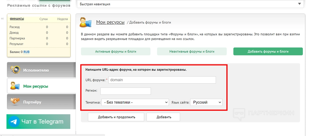The width and height of the screenshot is (309, 136).
Task: Click the Результат row label
Action: point(16,44)
